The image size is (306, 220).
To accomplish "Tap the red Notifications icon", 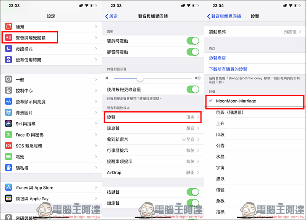I will coord(8,27).
